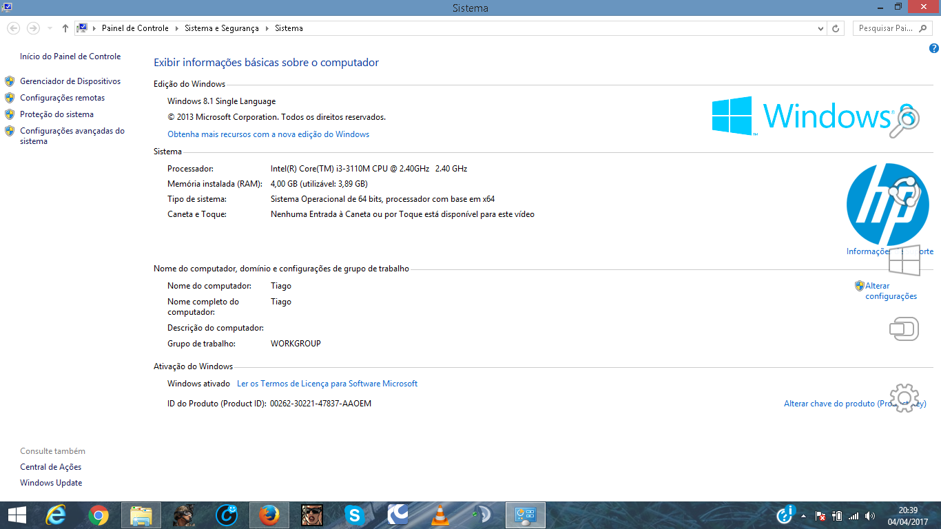
Task: Open address bar history dropdown
Action: pos(820,28)
